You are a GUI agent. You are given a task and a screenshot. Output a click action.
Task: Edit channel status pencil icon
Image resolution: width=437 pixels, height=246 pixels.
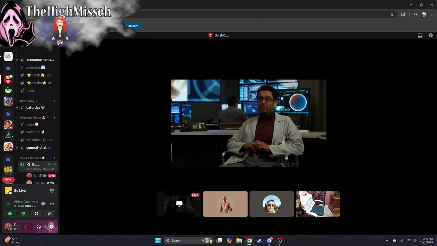click(x=53, y=169)
